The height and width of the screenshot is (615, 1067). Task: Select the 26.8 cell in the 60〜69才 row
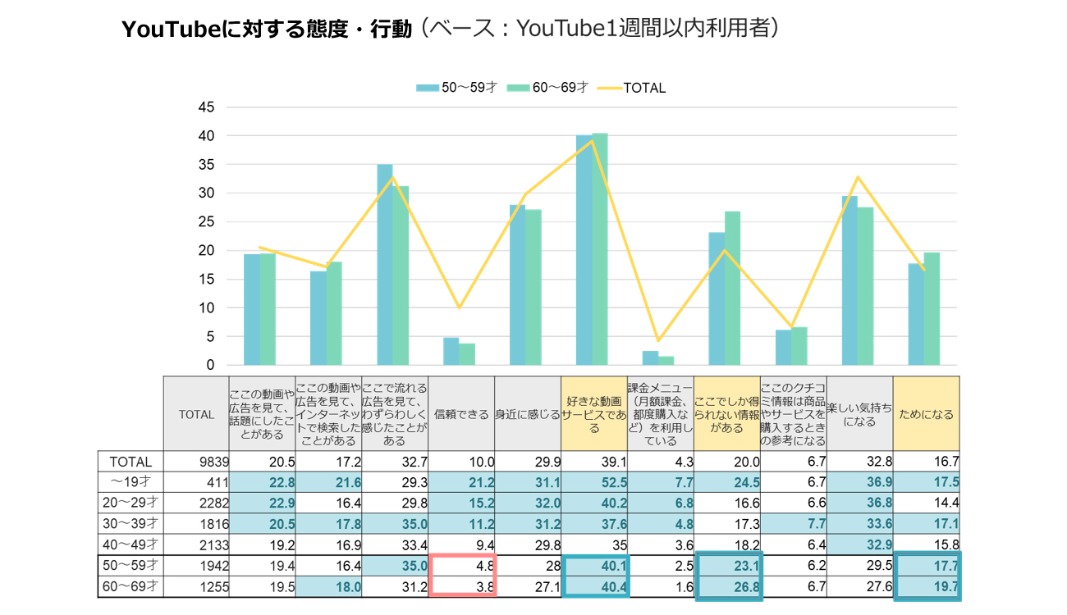pyautogui.click(x=727, y=586)
